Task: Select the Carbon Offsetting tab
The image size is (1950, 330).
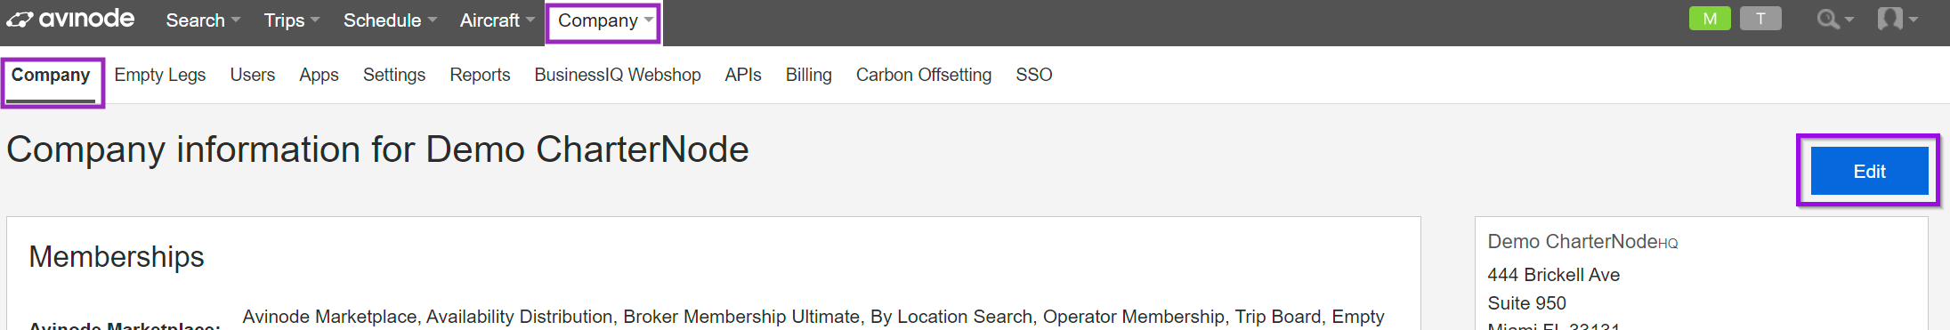Action: (x=924, y=75)
